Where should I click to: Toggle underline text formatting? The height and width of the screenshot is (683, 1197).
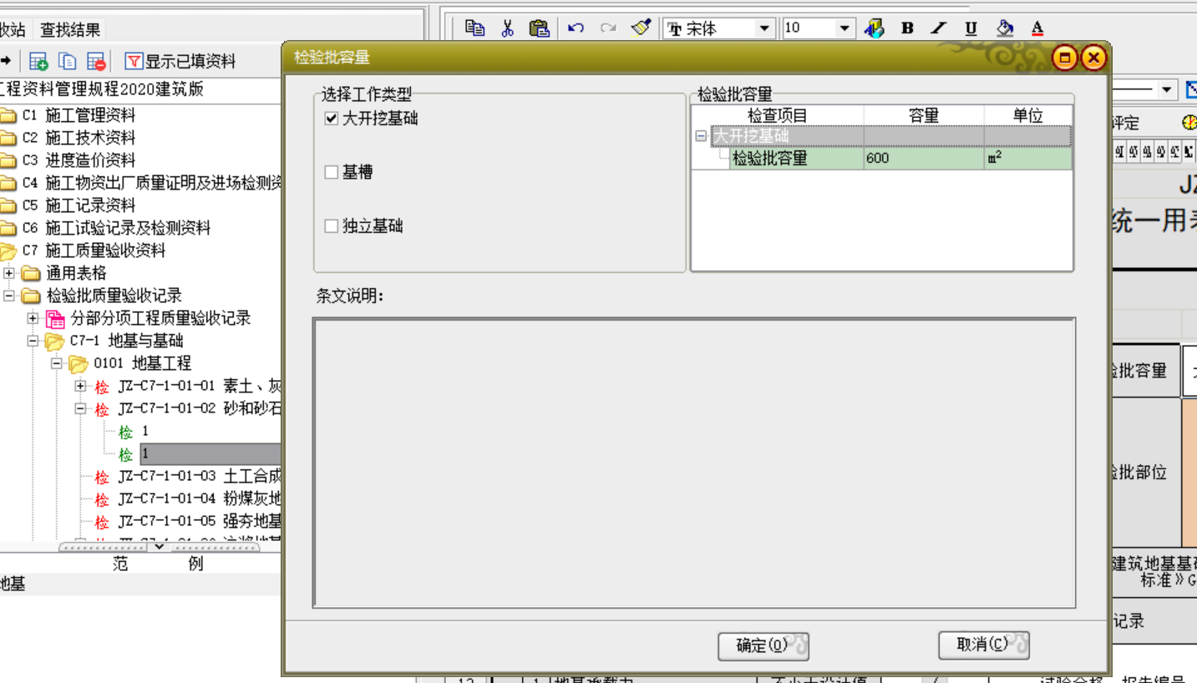pyautogui.click(x=971, y=28)
